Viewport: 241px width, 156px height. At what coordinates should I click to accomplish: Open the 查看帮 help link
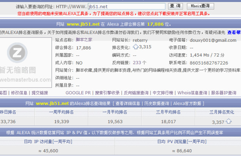[x=234, y=32]
